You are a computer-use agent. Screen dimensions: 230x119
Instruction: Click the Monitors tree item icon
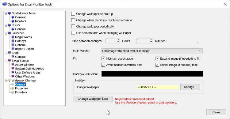pyautogui.click(x=13, y=21)
